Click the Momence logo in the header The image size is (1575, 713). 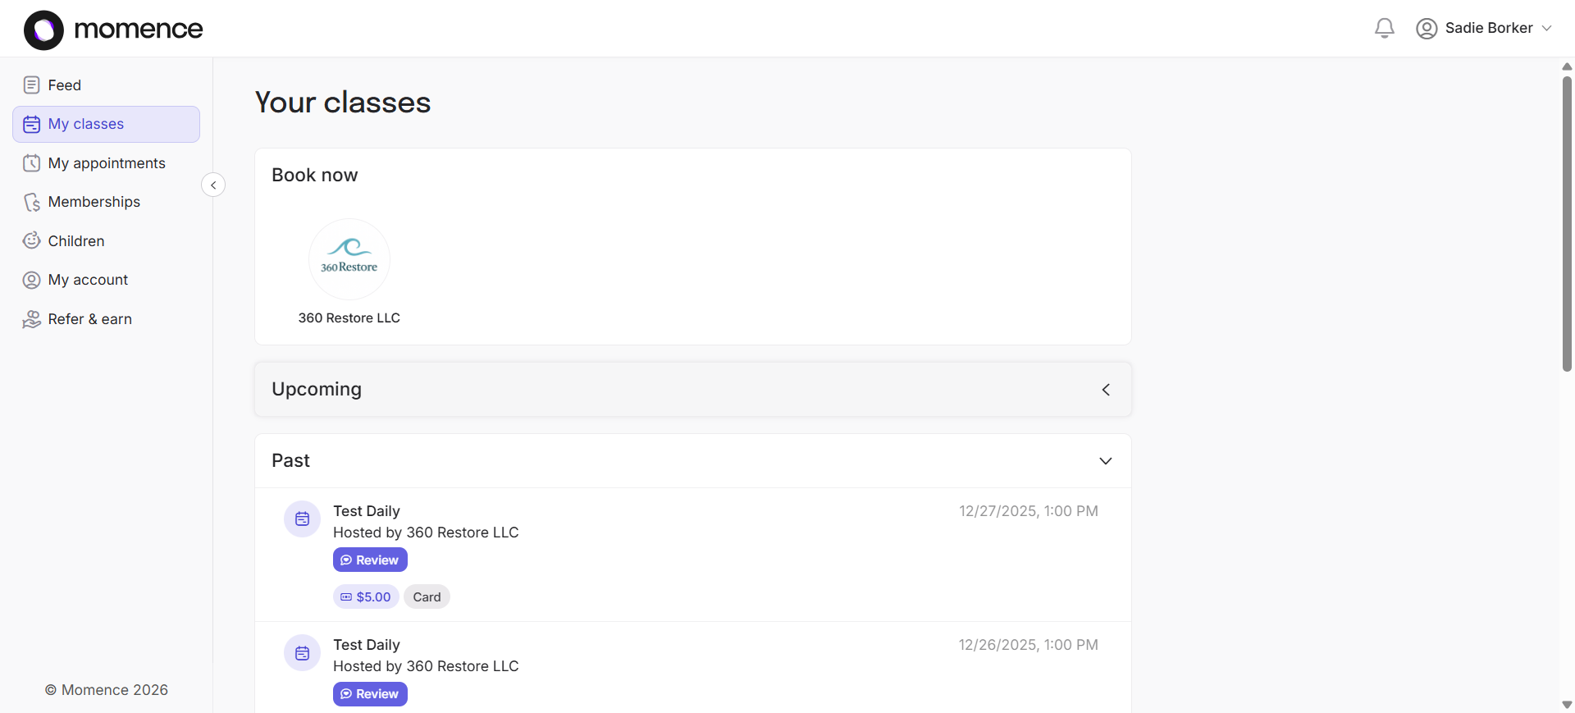coord(113,29)
